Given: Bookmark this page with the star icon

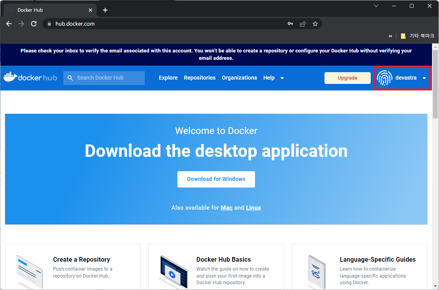Looking at the screenshot, I should click(x=315, y=24).
